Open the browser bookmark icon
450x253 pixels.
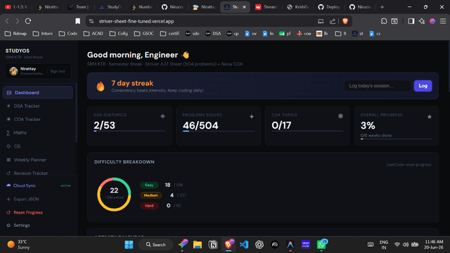pos(78,21)
